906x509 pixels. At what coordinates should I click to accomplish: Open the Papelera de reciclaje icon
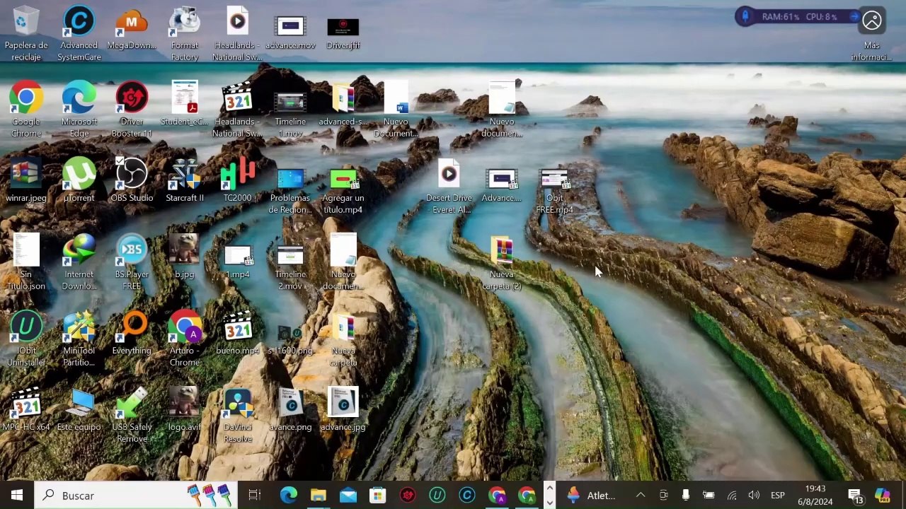tap(26, 33)
